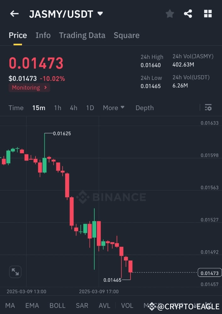The image size is (222, 314).
Task: Expand chart to fullscreen with arrows icon
Action: [15, 272]
